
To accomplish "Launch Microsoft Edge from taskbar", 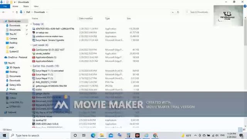I will [93, 136].
